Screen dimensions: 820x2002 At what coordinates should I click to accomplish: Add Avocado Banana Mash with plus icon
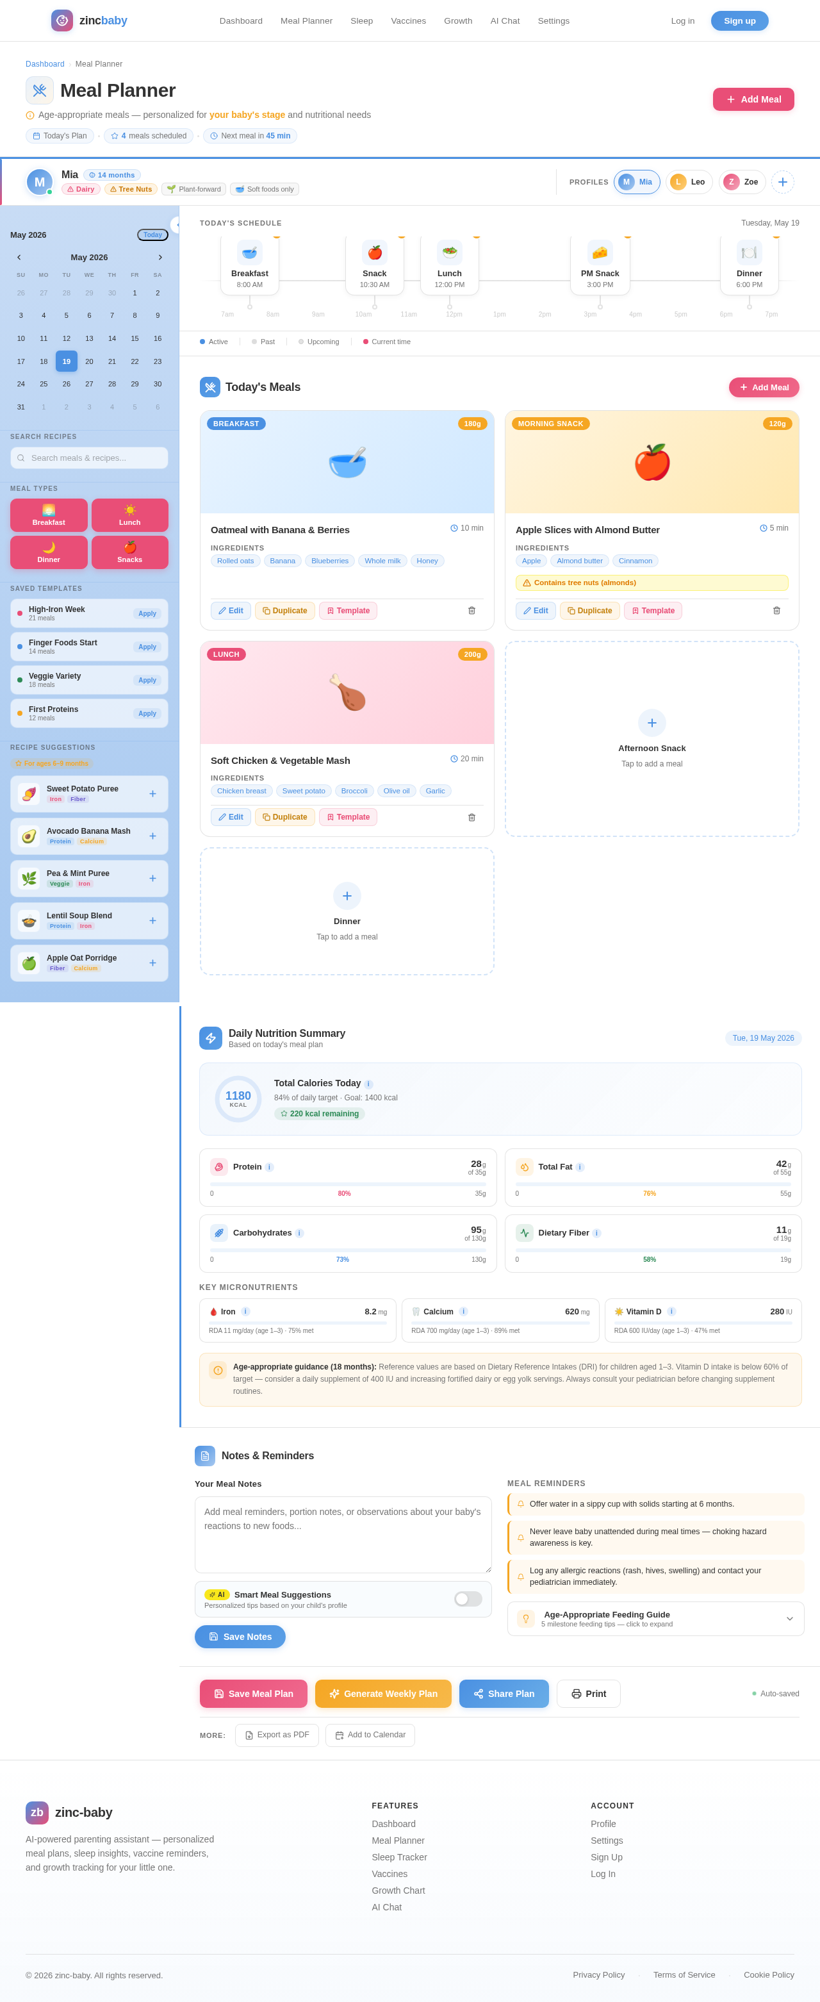point(152,836)
